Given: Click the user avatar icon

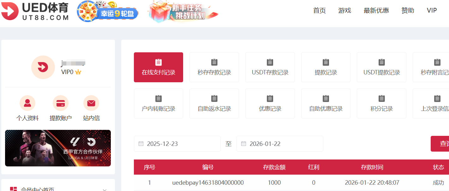Looking at the screenshot, I should coord(43,67).
